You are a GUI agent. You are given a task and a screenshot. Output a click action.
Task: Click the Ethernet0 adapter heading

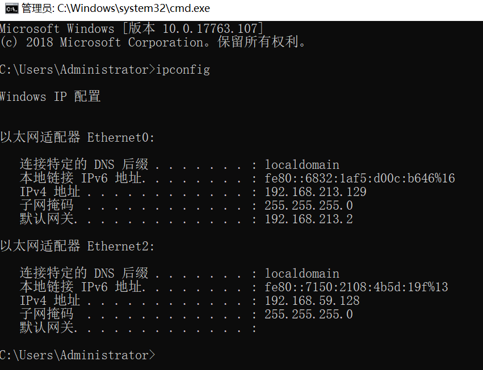[77, 138]
